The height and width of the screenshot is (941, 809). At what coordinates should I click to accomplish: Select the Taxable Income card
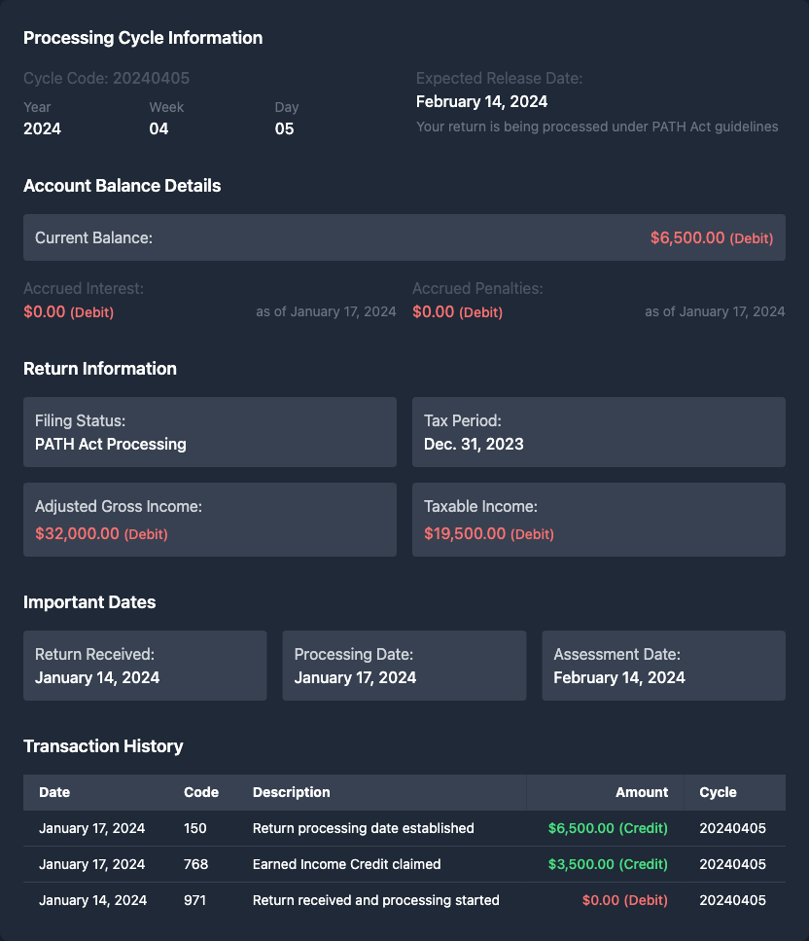tap(599, 520)
